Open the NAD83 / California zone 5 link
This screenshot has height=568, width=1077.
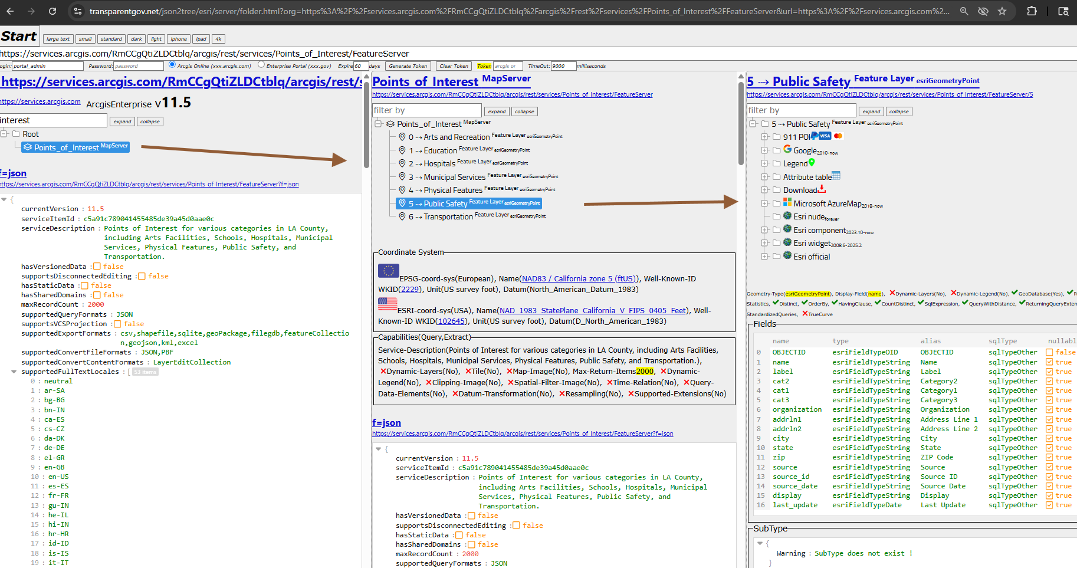pyautogui.click(x=578, y=278)
